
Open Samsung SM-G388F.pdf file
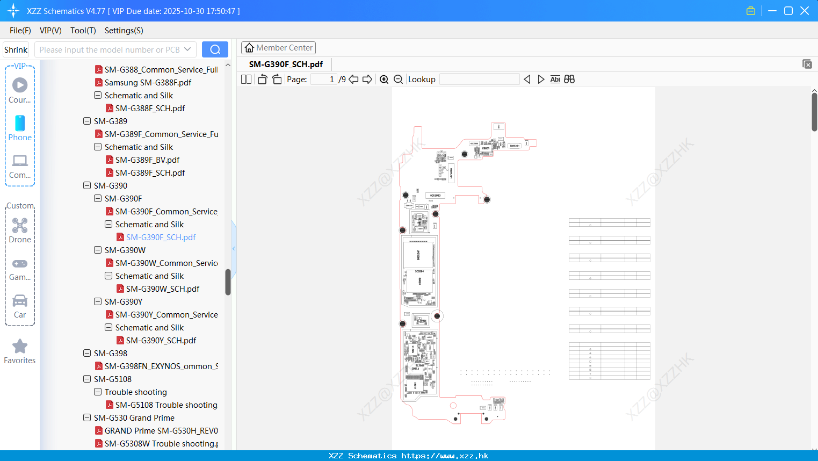[148, 82]
